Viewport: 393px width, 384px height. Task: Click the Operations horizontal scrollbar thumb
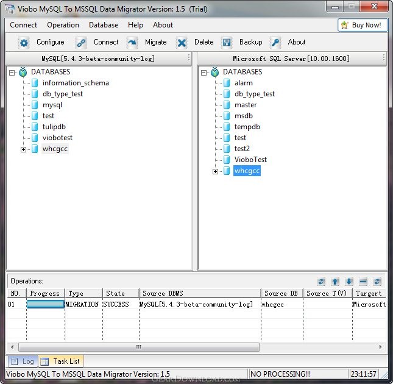pyautogui.click(x=139, y=347)
